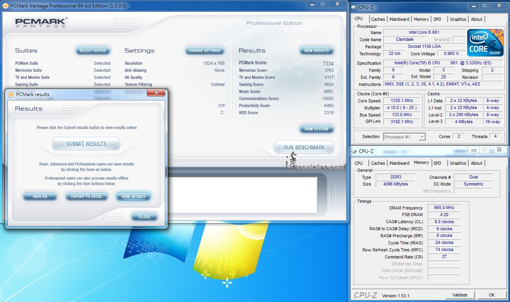Viewport: 510px width, 302px height.
Task: Open SPD tab in lower CPU-Z window
Action: tap(437, 163)
